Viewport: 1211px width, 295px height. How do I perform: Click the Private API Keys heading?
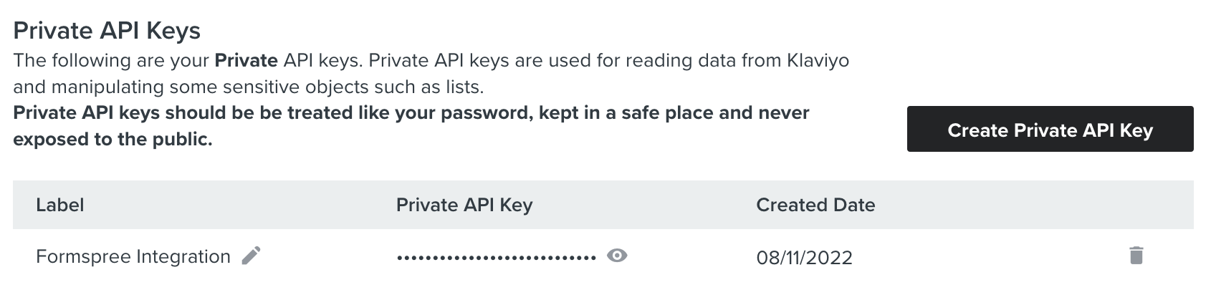(107, 31)
